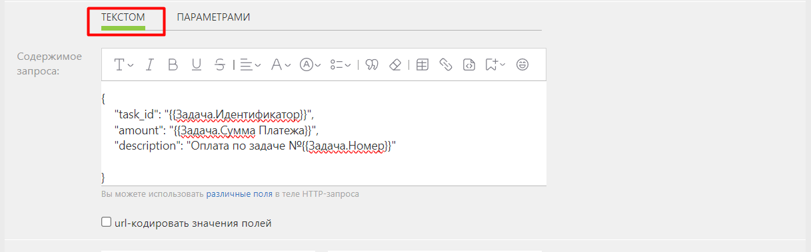Insert a hyperlink with the chain icon
811x252 pixels.
pos(446,64)
